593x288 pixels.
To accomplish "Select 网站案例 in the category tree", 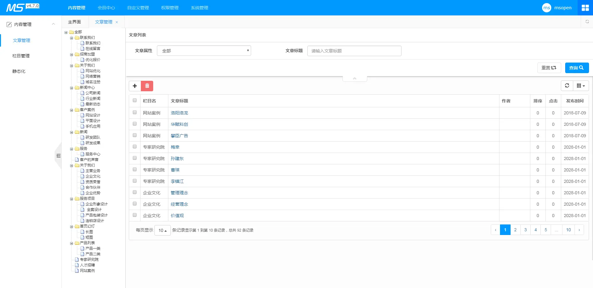I will (87, 271).
